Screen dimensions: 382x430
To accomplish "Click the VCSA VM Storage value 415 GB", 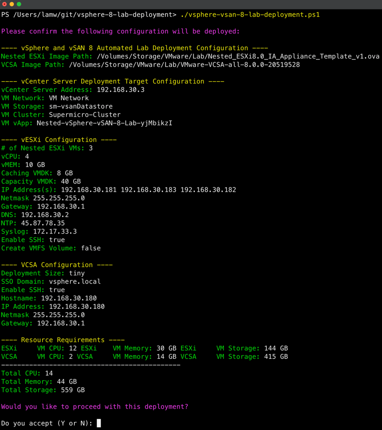I will tap(276, 357).
